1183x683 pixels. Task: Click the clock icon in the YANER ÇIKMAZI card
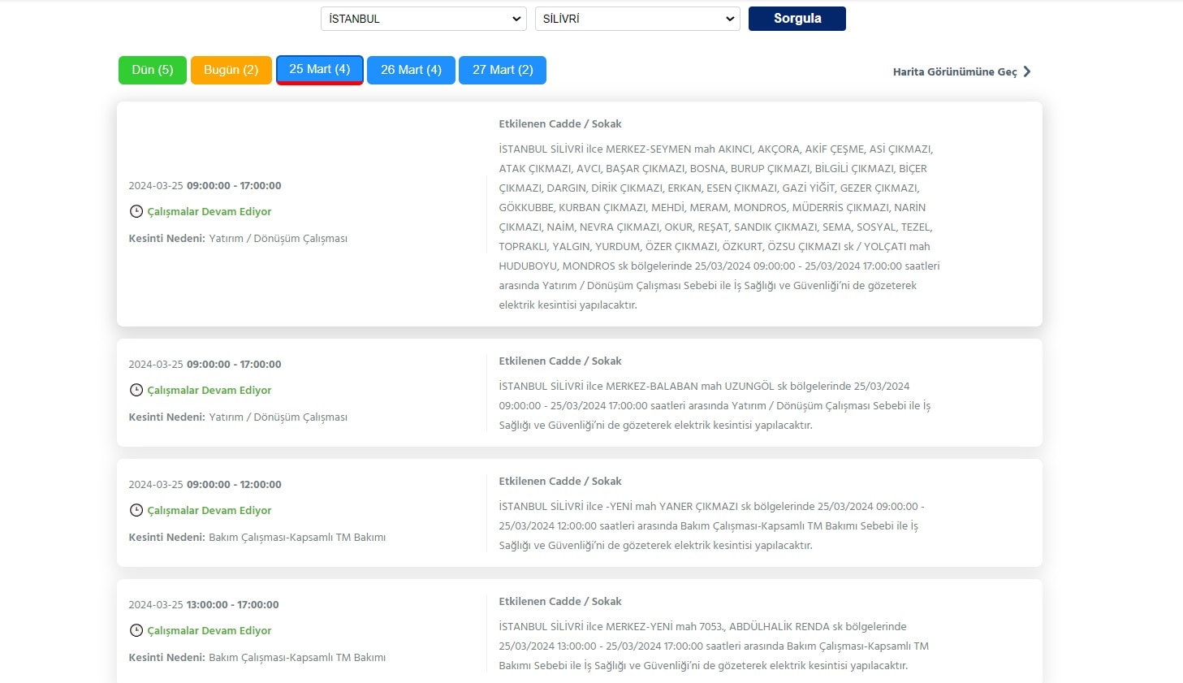pyautogui.click(x=136, y=510)
